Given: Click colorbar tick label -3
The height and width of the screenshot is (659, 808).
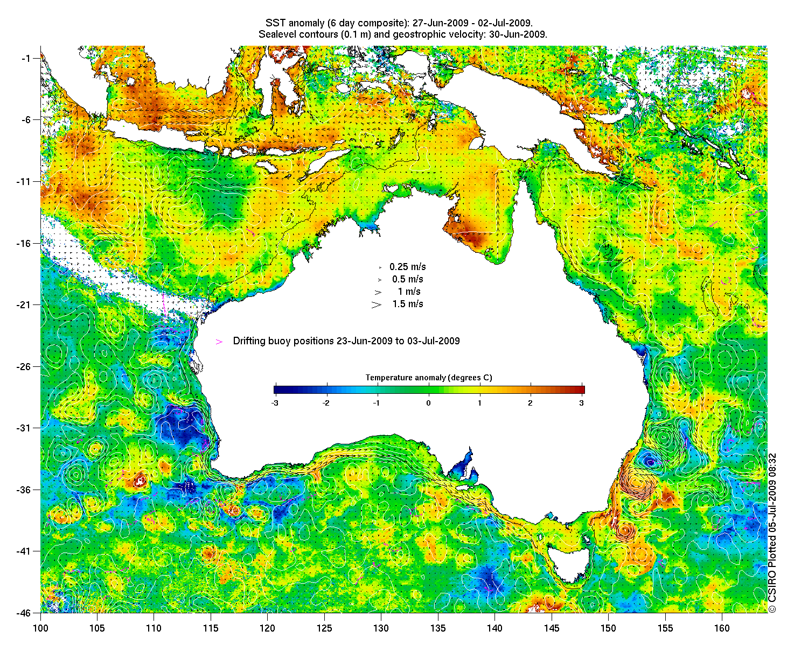Looking at the screenshot, I should pos(274,403).
